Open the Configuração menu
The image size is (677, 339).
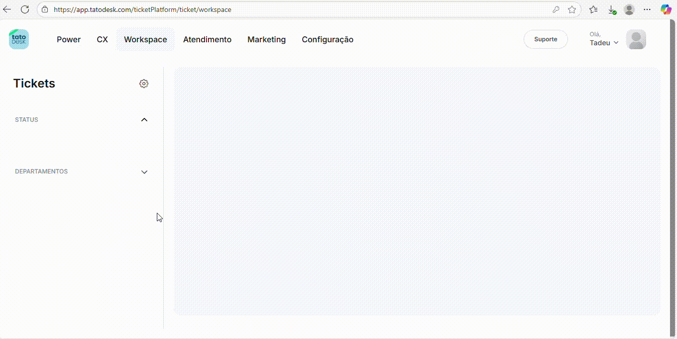click(328, 40)
